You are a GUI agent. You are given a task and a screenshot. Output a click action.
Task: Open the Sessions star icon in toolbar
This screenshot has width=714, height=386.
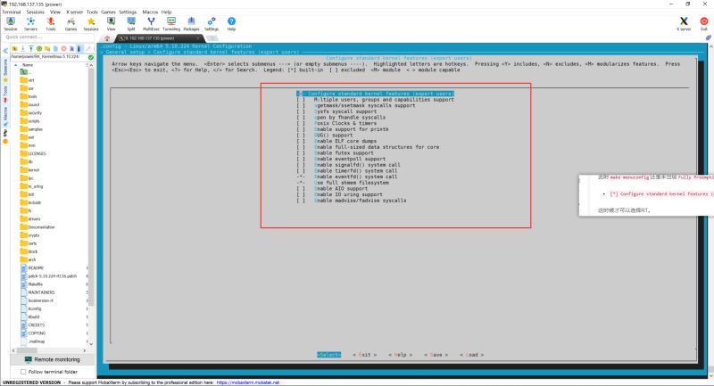(x=91, y=24)
